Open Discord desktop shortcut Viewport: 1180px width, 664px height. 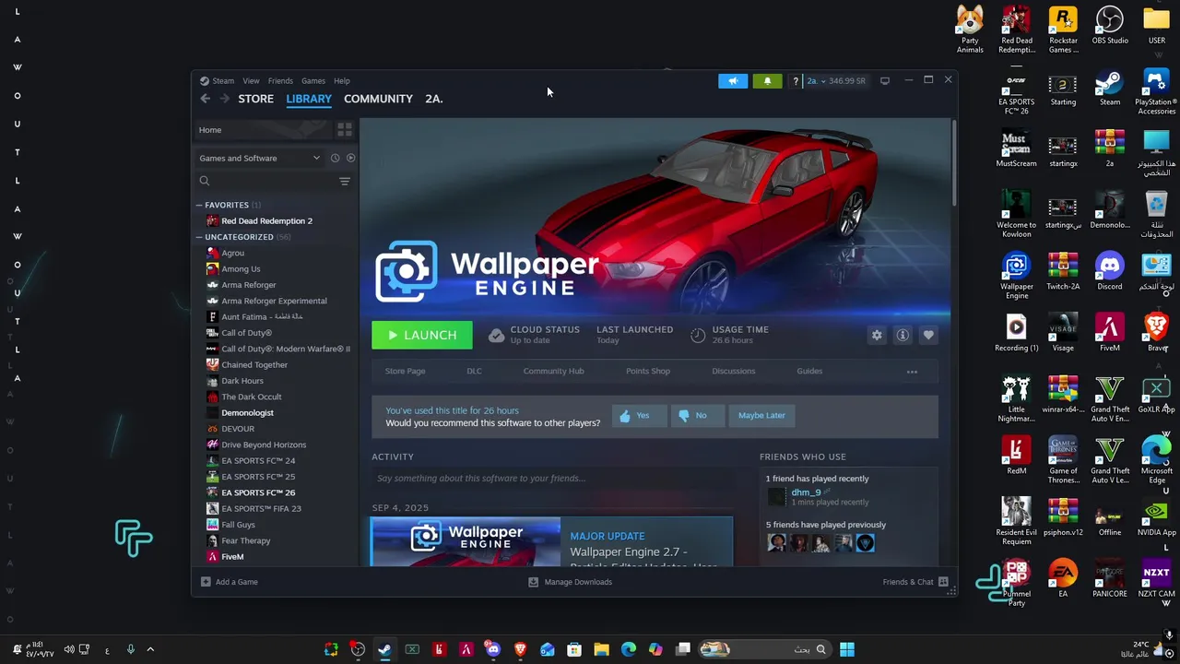tap(1110, 272)
